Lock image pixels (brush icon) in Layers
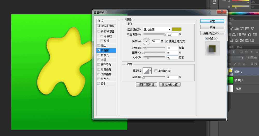 235,64
